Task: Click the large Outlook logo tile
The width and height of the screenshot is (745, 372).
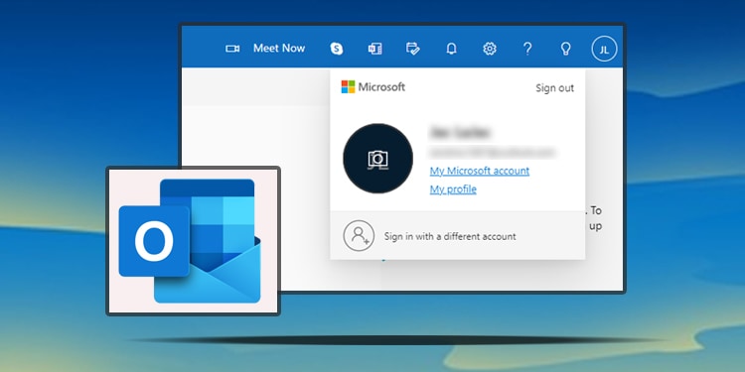Action: coord(193,241)
